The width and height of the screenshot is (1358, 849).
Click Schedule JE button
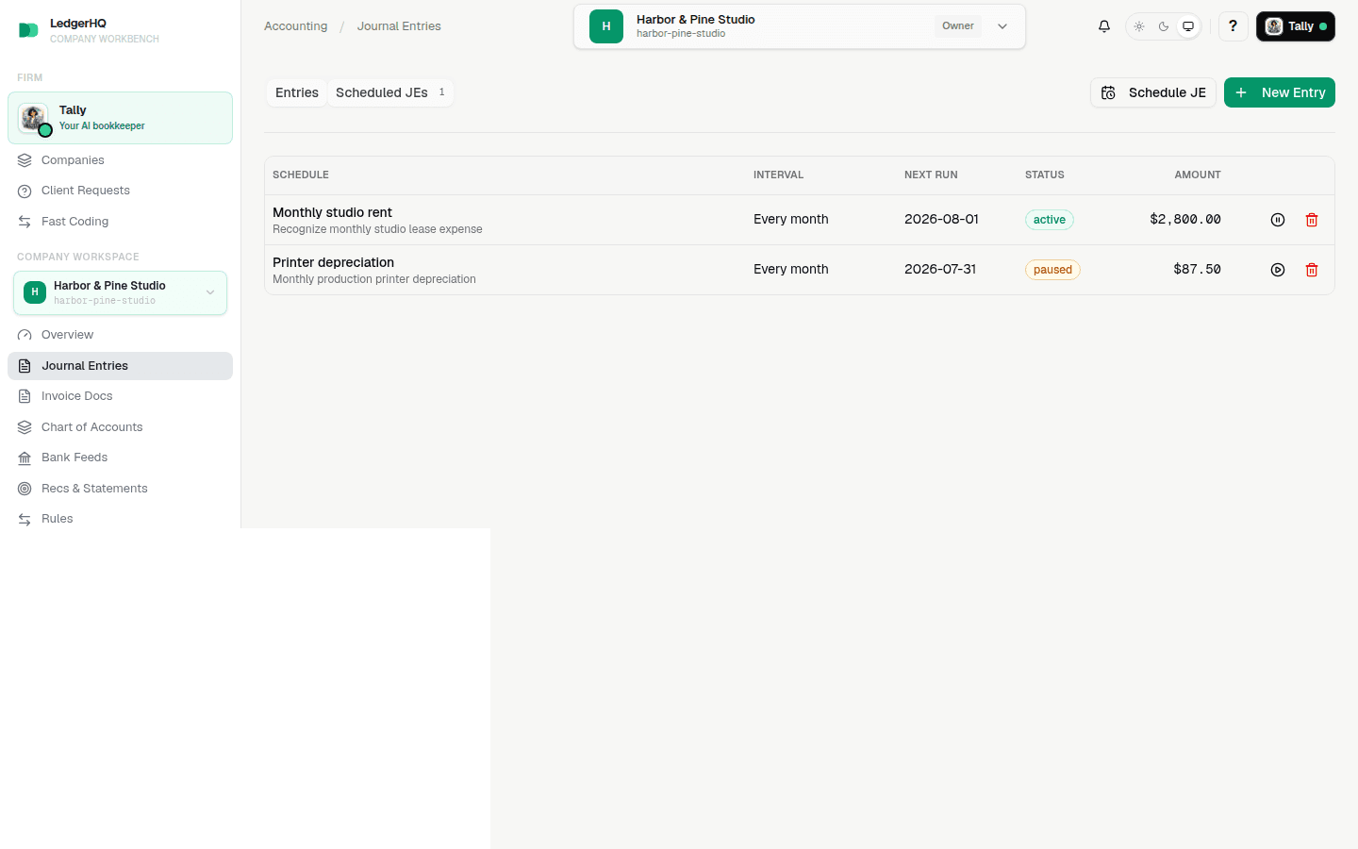(x=1153, y=92)
